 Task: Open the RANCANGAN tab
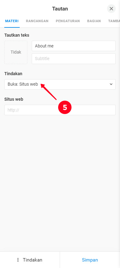[x=37, y=21]
